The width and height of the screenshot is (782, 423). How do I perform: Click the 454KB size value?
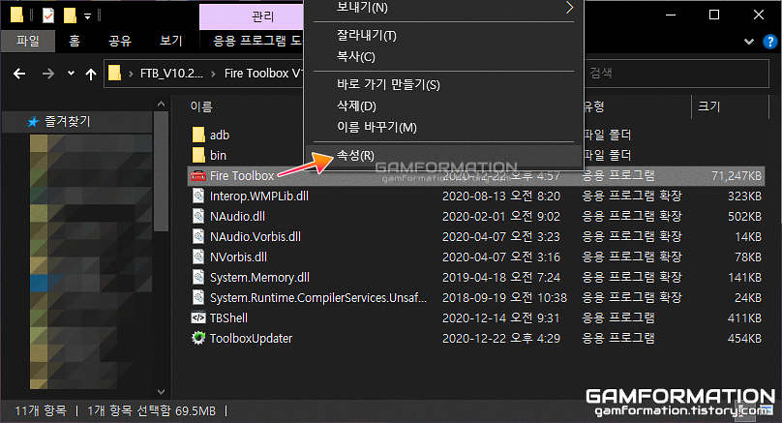point(744,339)
